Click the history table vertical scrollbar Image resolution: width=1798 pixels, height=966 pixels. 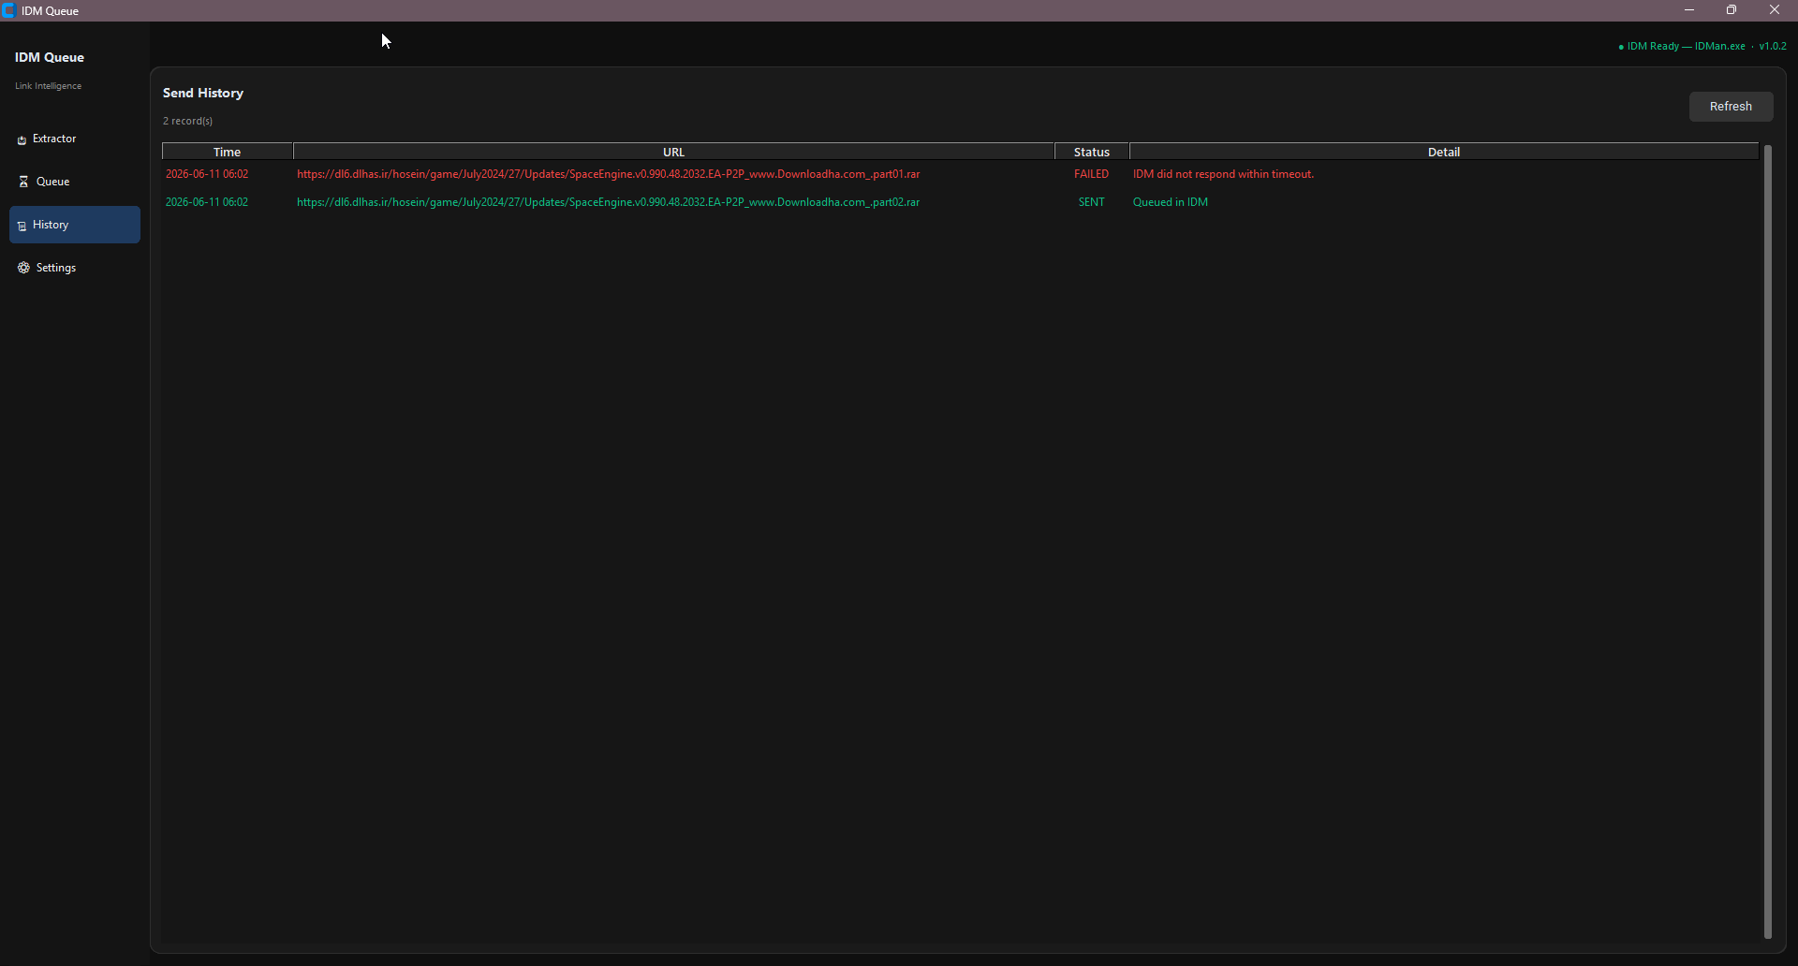tap(1767, 541)
